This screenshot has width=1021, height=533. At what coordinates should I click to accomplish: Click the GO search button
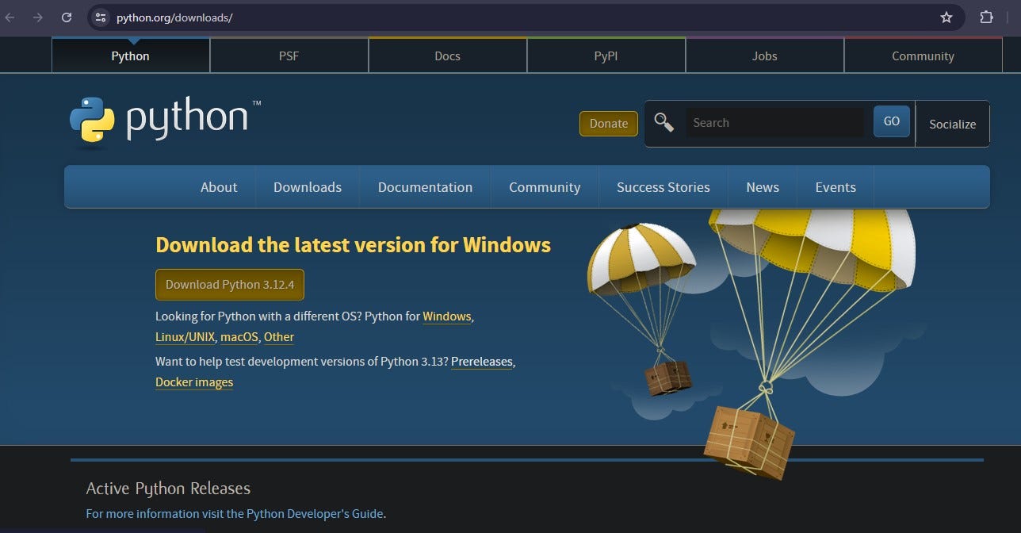[x=892, y=122]
